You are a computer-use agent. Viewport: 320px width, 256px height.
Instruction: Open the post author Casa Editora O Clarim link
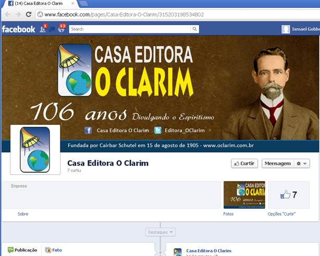(208, 251)
